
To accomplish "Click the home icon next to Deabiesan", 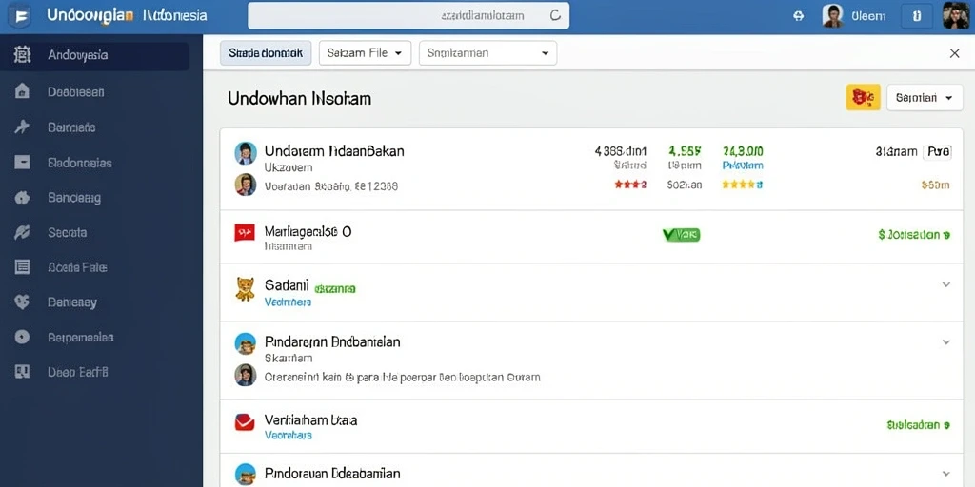I will coord(22,92).
